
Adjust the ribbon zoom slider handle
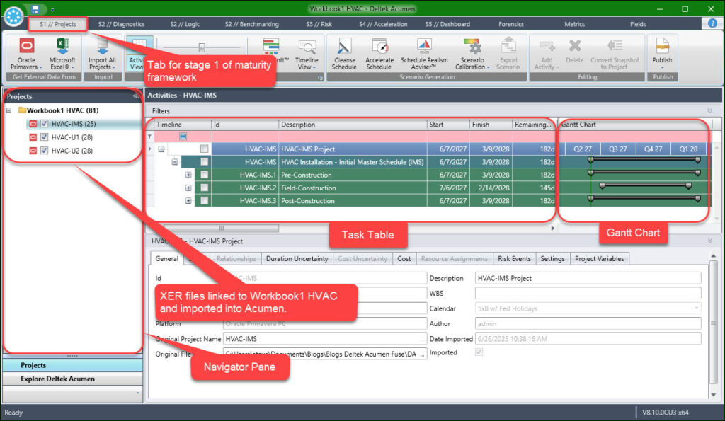click(x=202, y=47)
